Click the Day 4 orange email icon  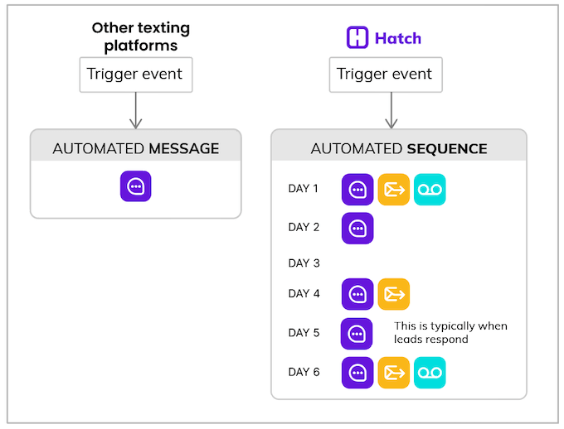394,294
